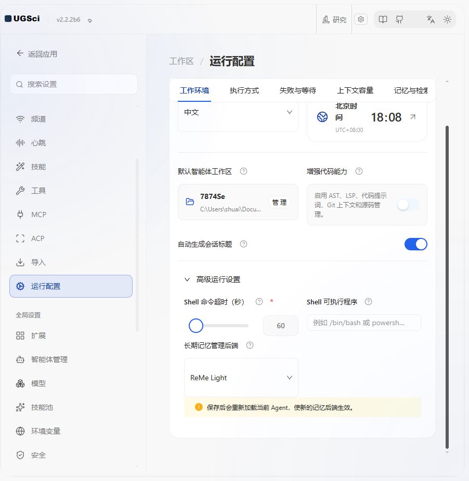Show help for Shell 命令超时
The width and height of the screenshot is (469, 481).
(259, 302)
